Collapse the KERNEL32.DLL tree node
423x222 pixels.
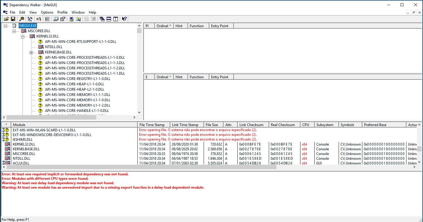point(22,36)
